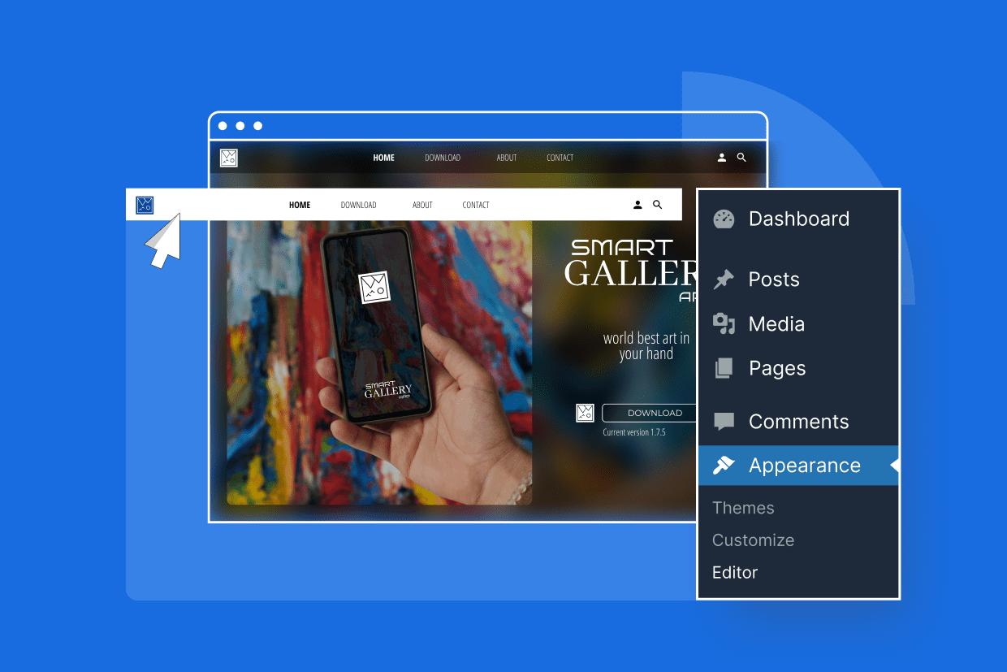Click the Posts pushpin icon
The image size is (1007, 672).
[724, 280]
